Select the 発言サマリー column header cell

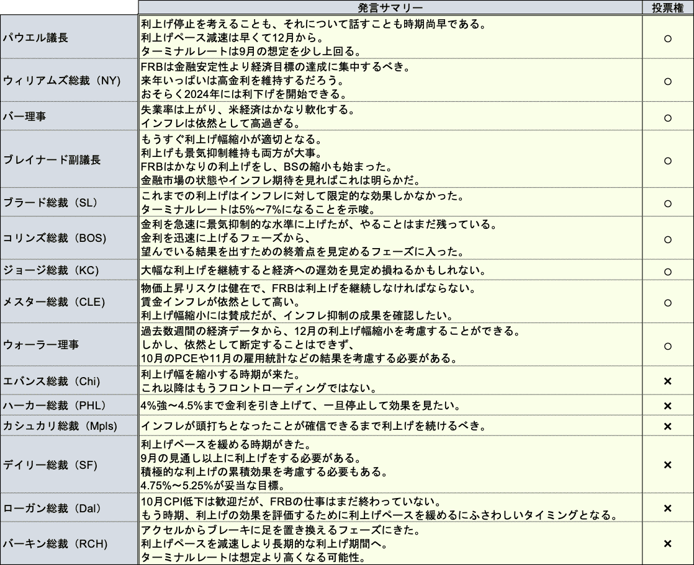388,7
